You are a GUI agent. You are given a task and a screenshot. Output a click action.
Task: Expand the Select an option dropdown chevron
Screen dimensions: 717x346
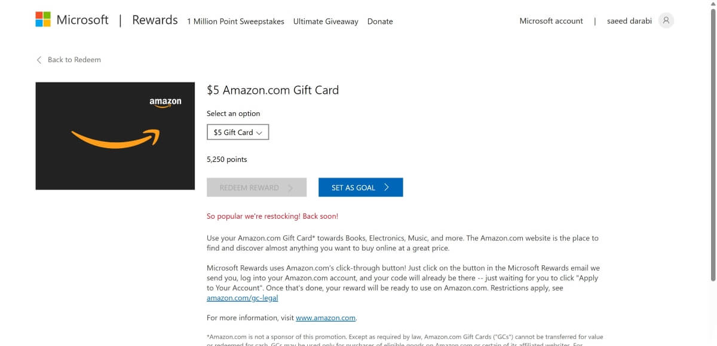(x=261, y=131)
